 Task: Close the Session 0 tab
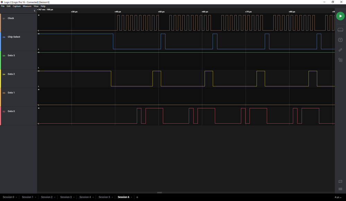(16, 197)
